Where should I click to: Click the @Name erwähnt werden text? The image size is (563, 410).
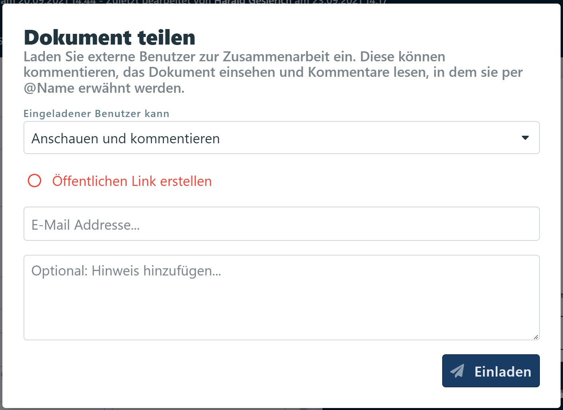coord(104,88)
